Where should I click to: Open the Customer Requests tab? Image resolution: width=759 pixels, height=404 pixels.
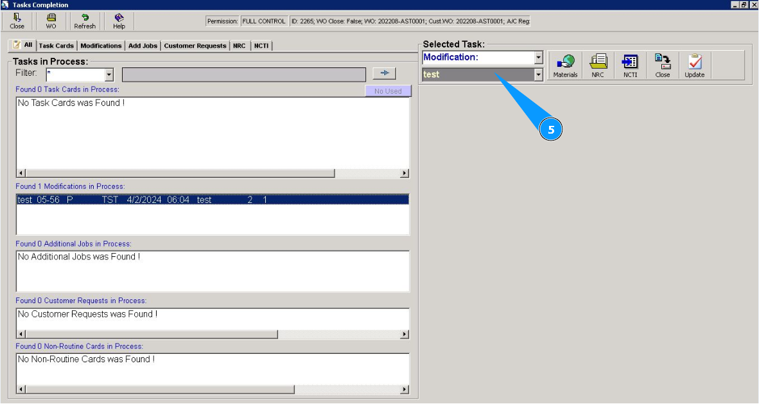(195, 46)
